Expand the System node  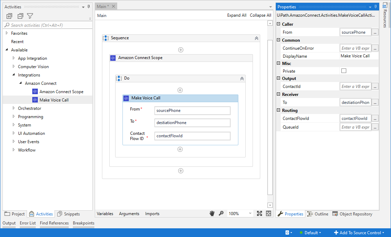click(x=14, y=125)
